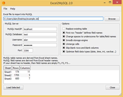Toggle Change spaces to underscores checkbox
The height and width of the screenshot is (97, 123).
[64, 36]
